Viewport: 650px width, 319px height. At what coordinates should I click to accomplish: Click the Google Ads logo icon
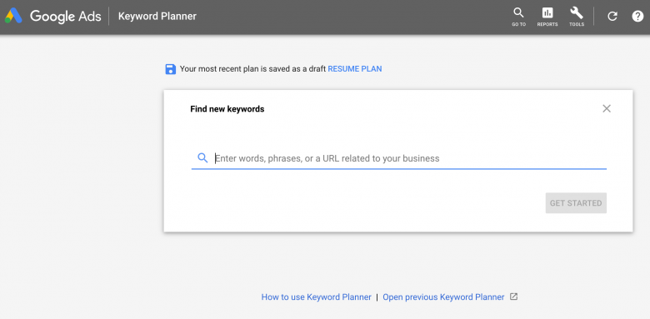point(13,16)
